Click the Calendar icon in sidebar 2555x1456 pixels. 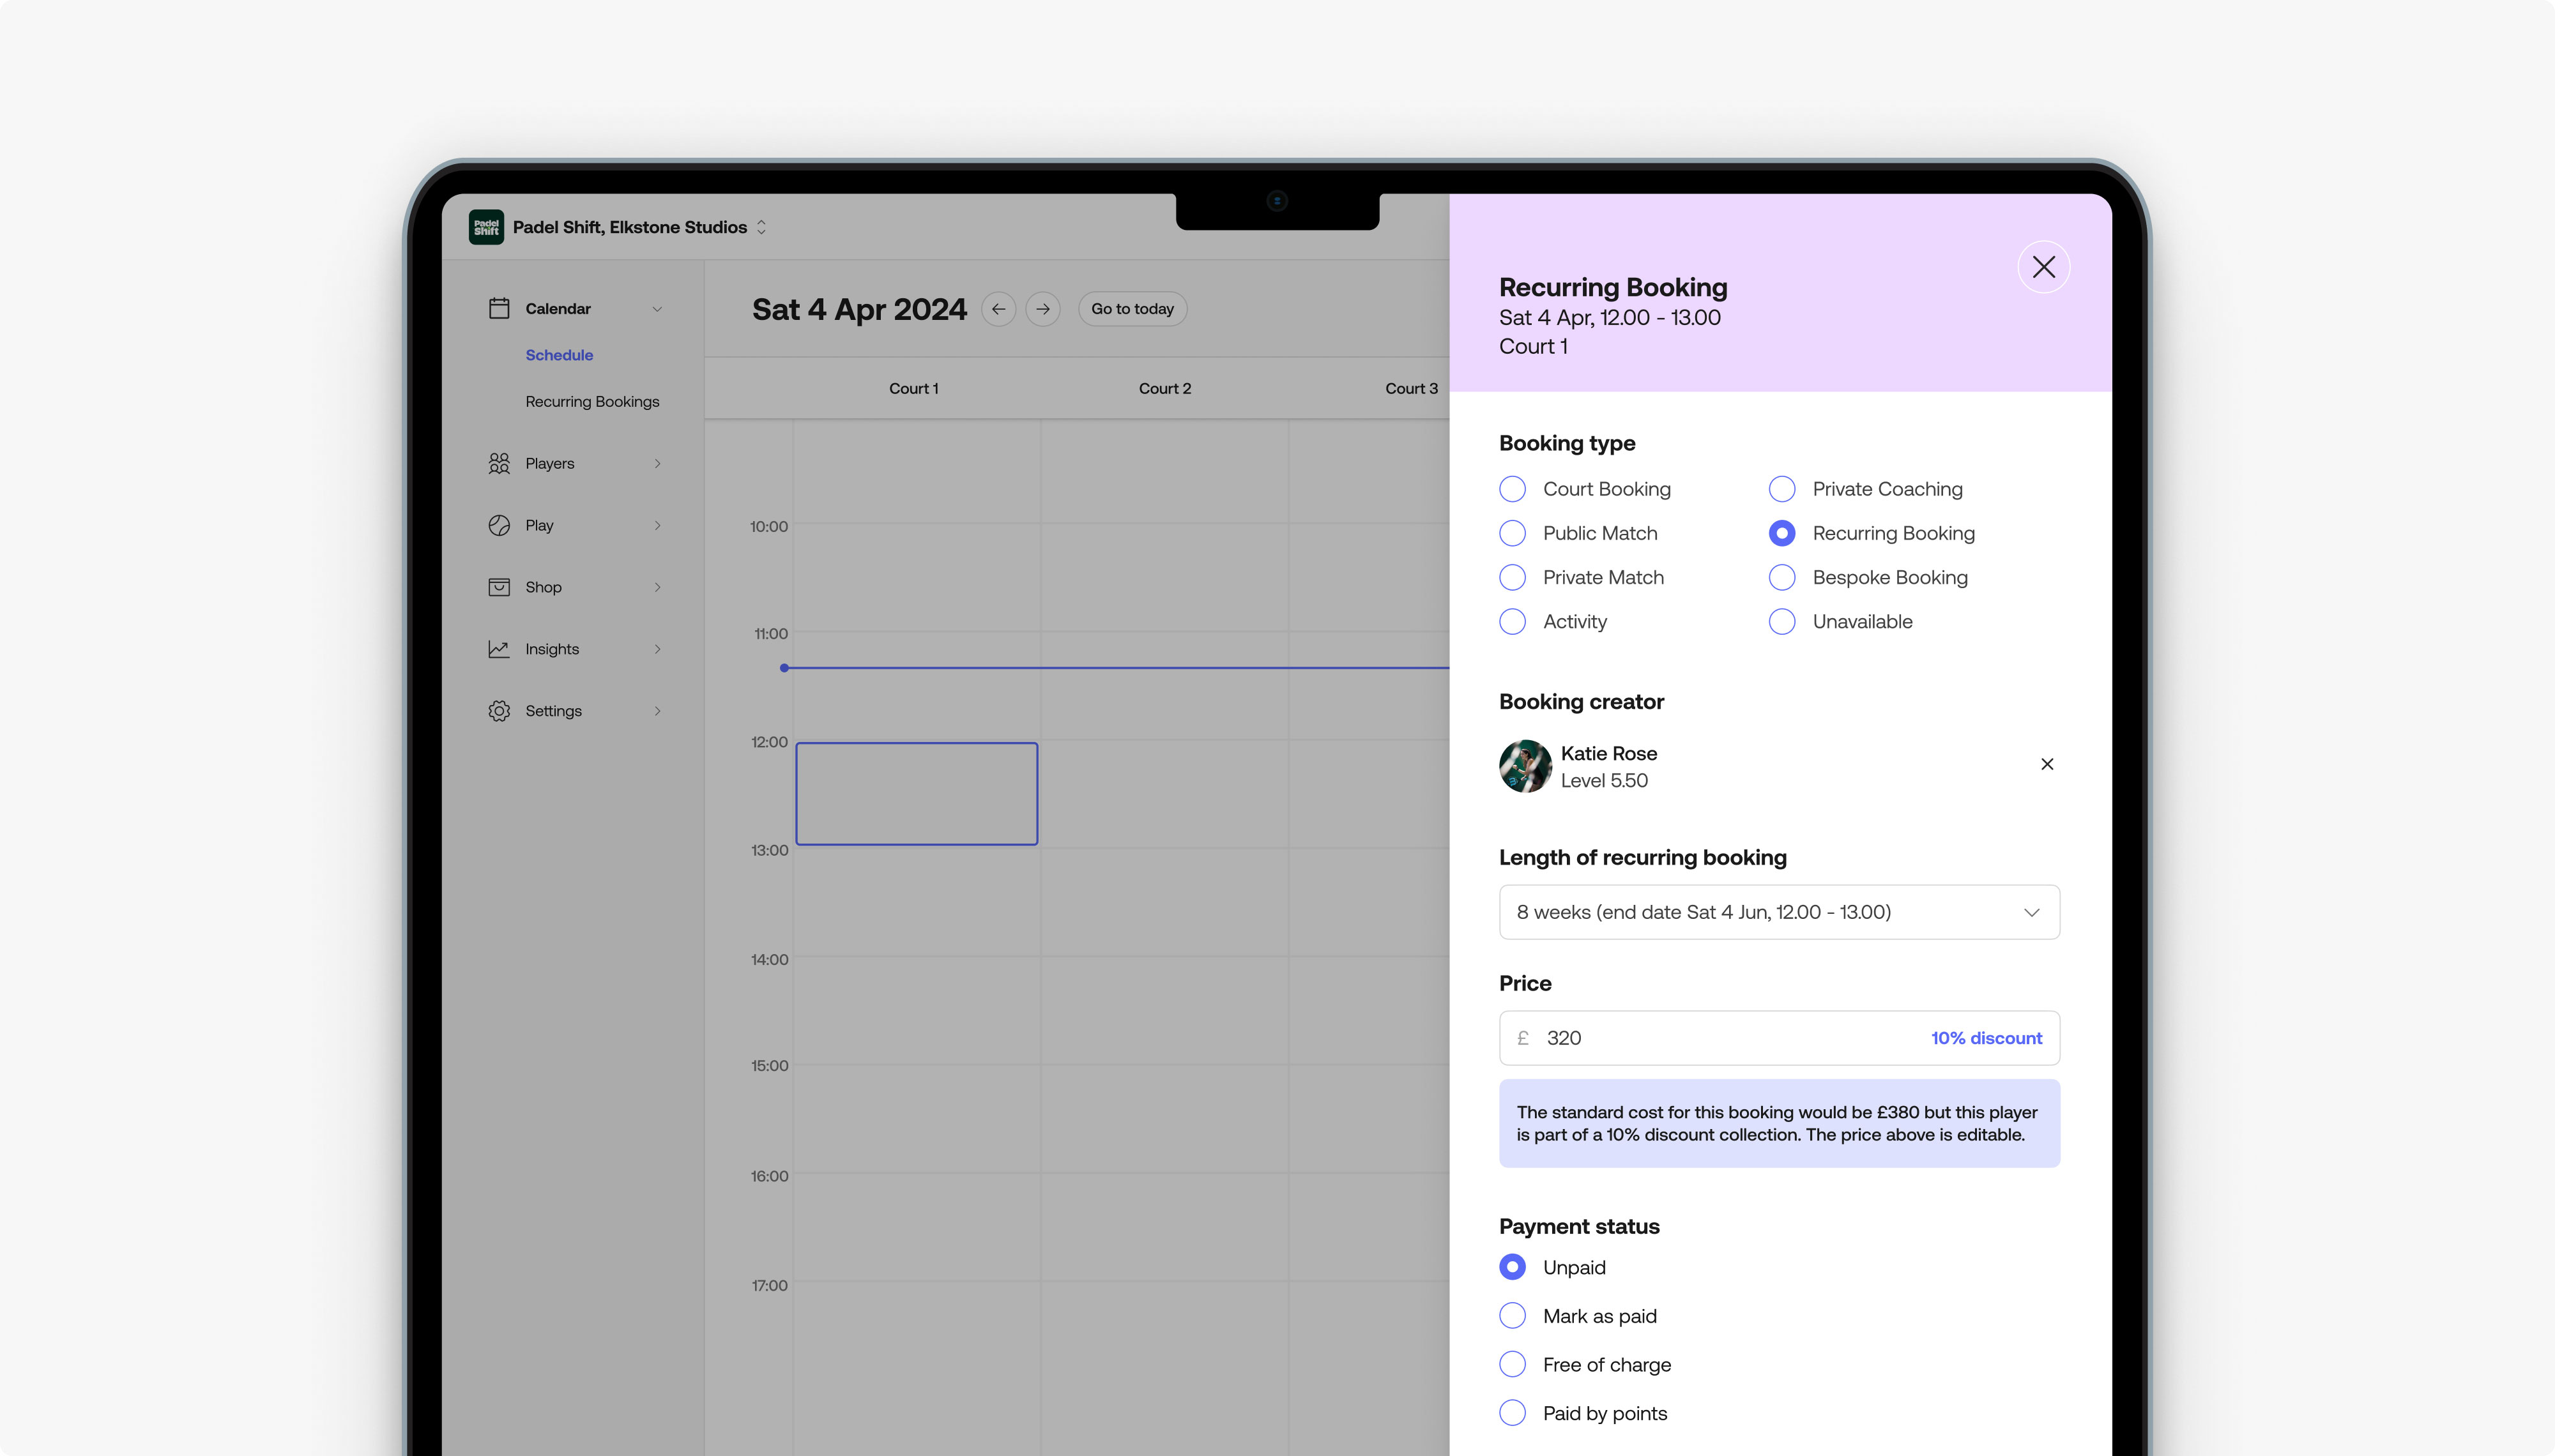coord(499,308)
